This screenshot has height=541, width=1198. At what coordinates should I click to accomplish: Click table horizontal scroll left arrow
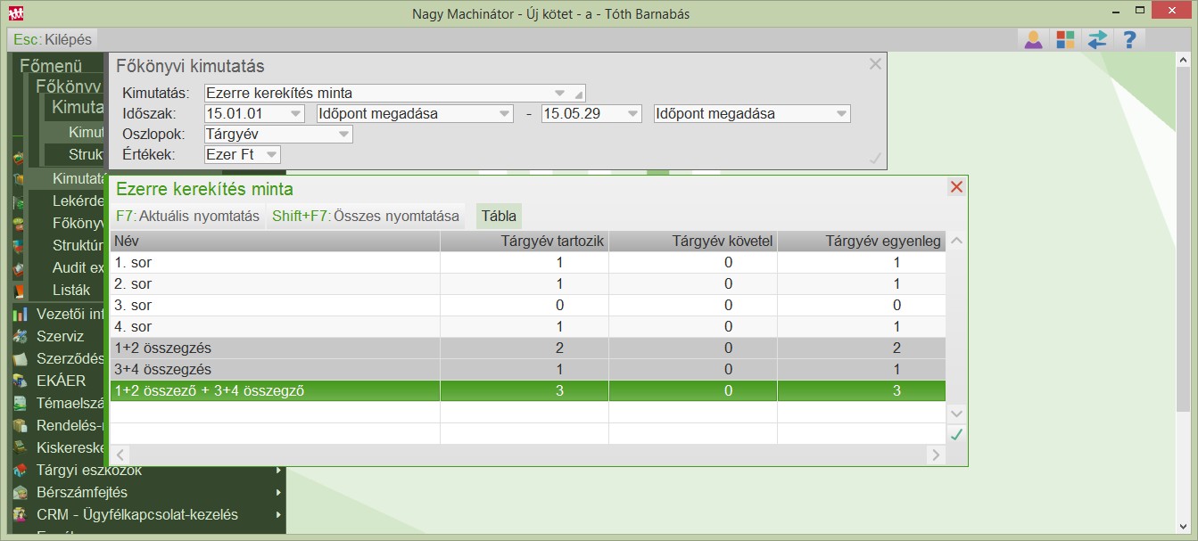[x=120, y=455]
